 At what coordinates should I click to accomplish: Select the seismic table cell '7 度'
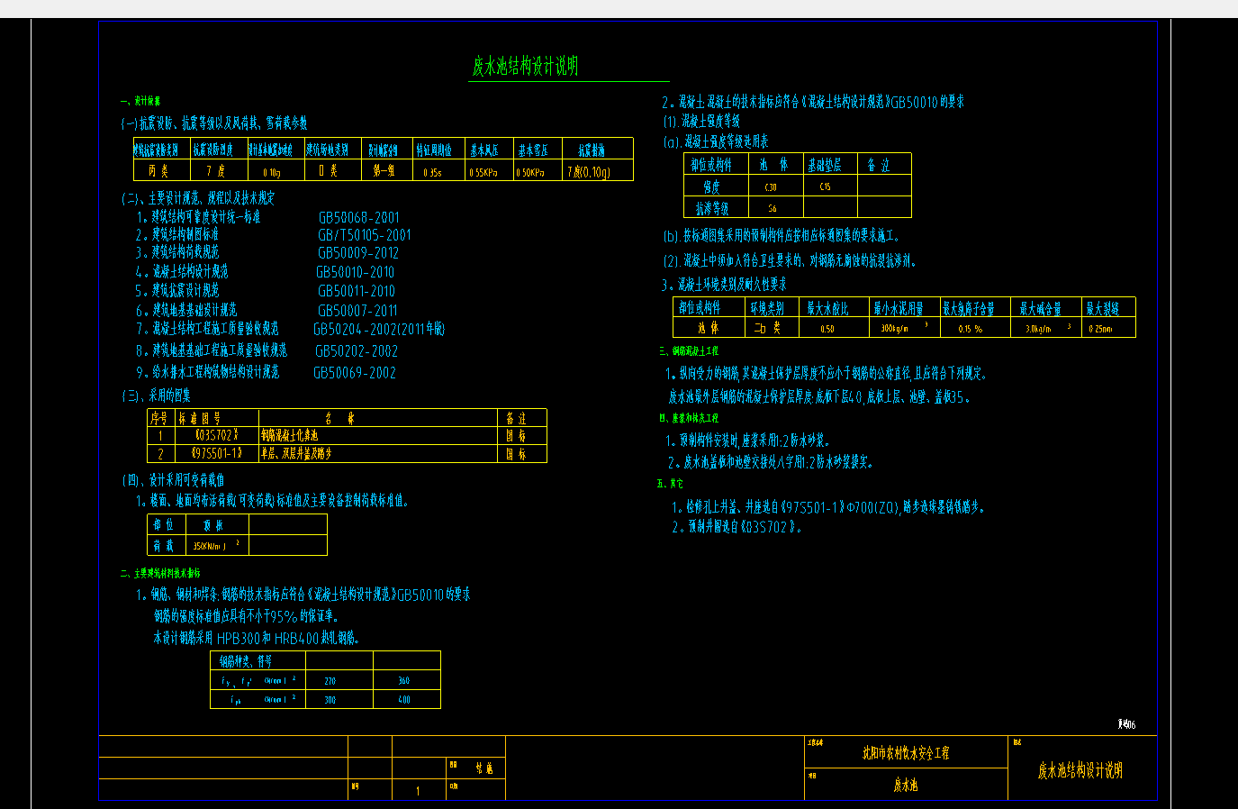point(215,170)
